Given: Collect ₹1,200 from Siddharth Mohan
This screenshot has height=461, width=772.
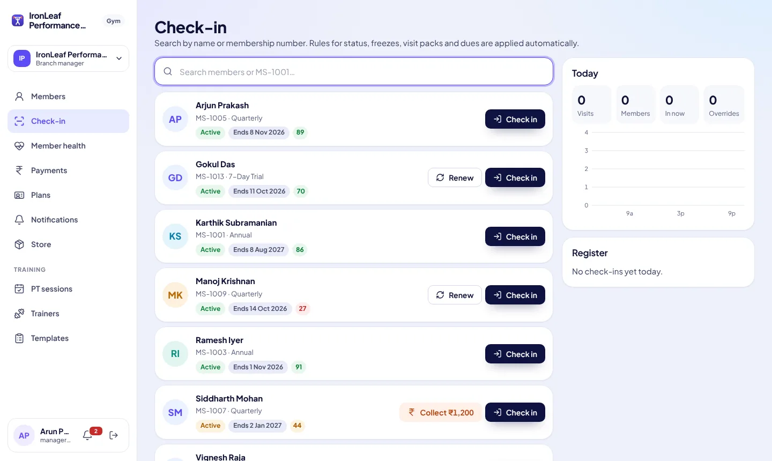Looking at the screenshot, I should 441,412.
